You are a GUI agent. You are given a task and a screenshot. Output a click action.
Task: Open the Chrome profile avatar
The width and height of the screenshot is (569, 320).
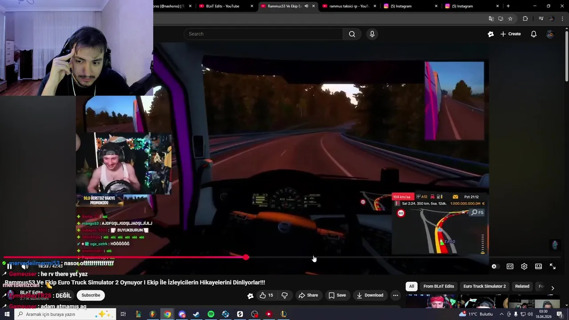point(552,19)
